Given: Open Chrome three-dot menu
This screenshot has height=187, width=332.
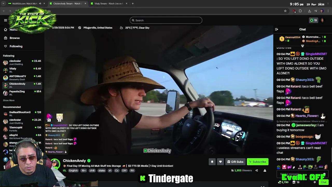Looking at the screenshot, I should click(x=328, y=11).
